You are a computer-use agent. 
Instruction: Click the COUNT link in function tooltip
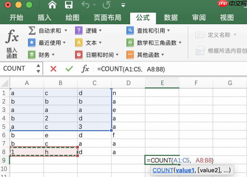163,170
